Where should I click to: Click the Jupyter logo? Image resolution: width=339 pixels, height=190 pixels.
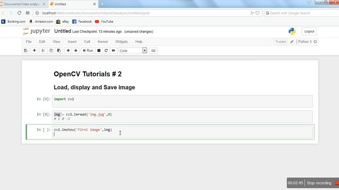click(x=37, y=31)
